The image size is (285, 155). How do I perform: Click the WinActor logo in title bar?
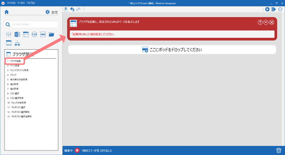[3, 3]
